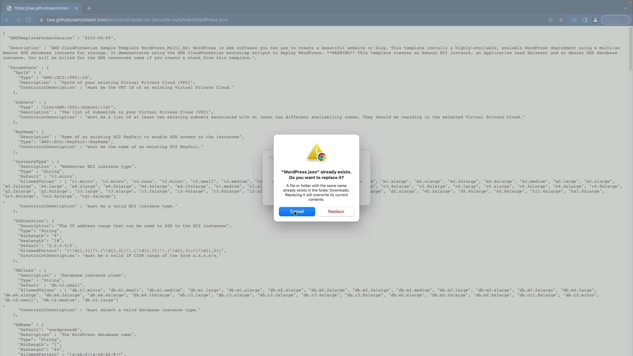633x356 pixels.
Task: Bookmark this page with star icon
Action: (x=561, y=20)
